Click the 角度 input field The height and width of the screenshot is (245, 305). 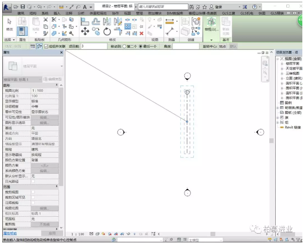[186, 47]
